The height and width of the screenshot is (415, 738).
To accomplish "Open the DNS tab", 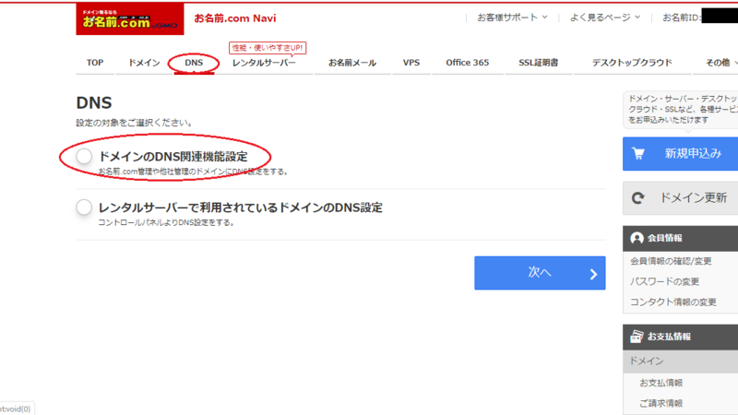I will [194, 63].
